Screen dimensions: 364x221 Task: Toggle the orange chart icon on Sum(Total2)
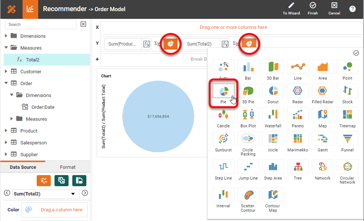(x=249, y=43)
